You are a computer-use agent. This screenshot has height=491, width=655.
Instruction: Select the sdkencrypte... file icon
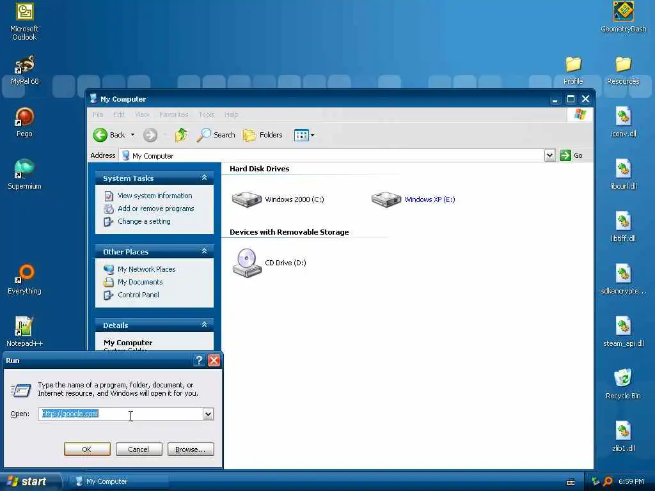pyautogui.click(x=623, y=279)
